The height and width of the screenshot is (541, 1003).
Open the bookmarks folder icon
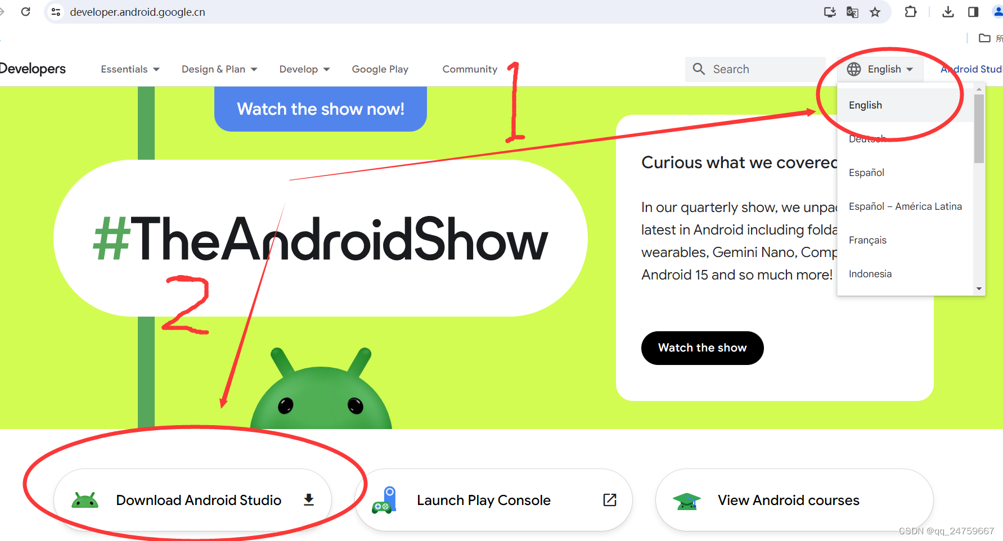coord(984,38)
